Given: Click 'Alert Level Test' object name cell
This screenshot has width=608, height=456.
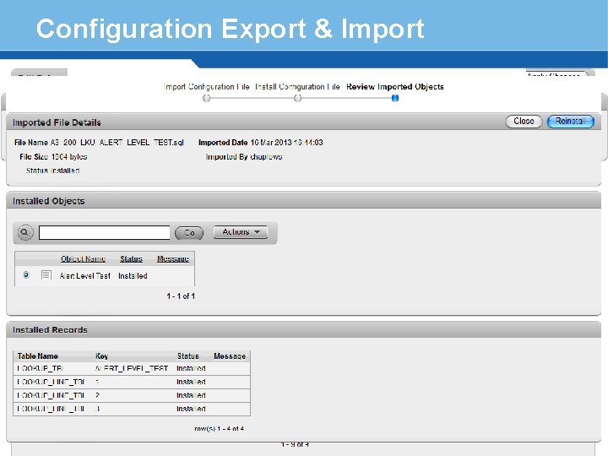Looking at the screenshot, I should pyautogui.click(x=85, y=275).
